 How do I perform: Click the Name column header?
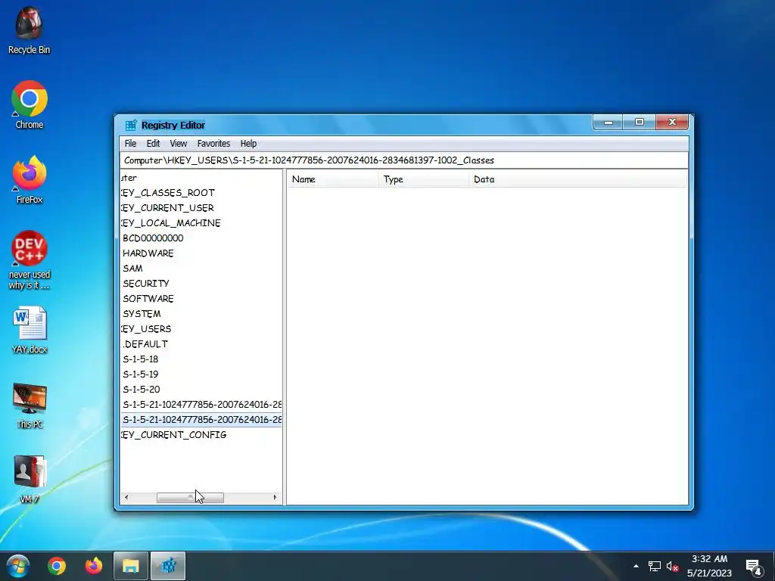click(333, 179)
